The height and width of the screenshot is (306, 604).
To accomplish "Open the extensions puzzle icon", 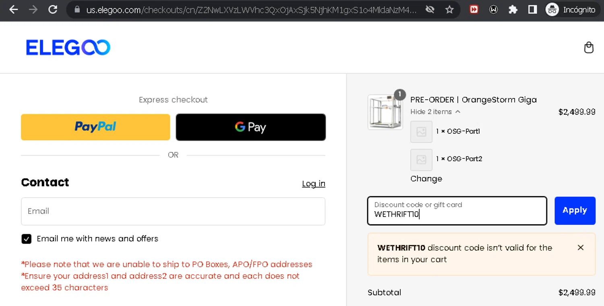I will pyautogui.click(x=513, y=10).
